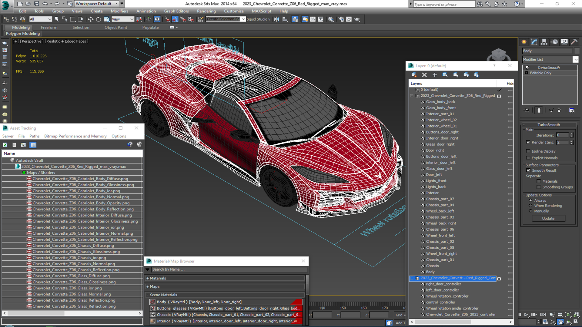Viewport: 582px width, 327px height.
Task: Enable Separate by Materials checkbox
Action: [x=539, y=181]
